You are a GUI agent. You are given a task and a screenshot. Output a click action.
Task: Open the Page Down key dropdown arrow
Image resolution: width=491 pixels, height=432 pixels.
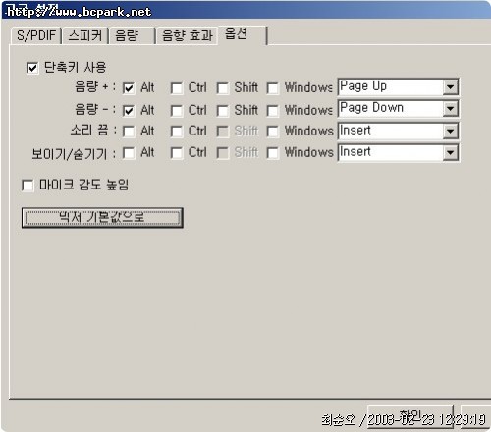[x=451, y=109]
